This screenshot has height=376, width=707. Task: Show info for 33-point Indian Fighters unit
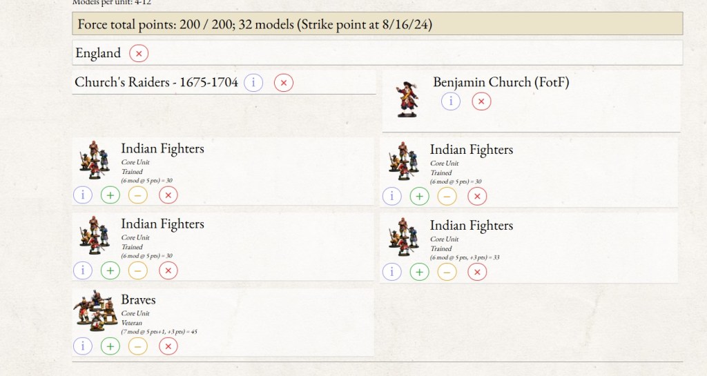pos(391,272)
